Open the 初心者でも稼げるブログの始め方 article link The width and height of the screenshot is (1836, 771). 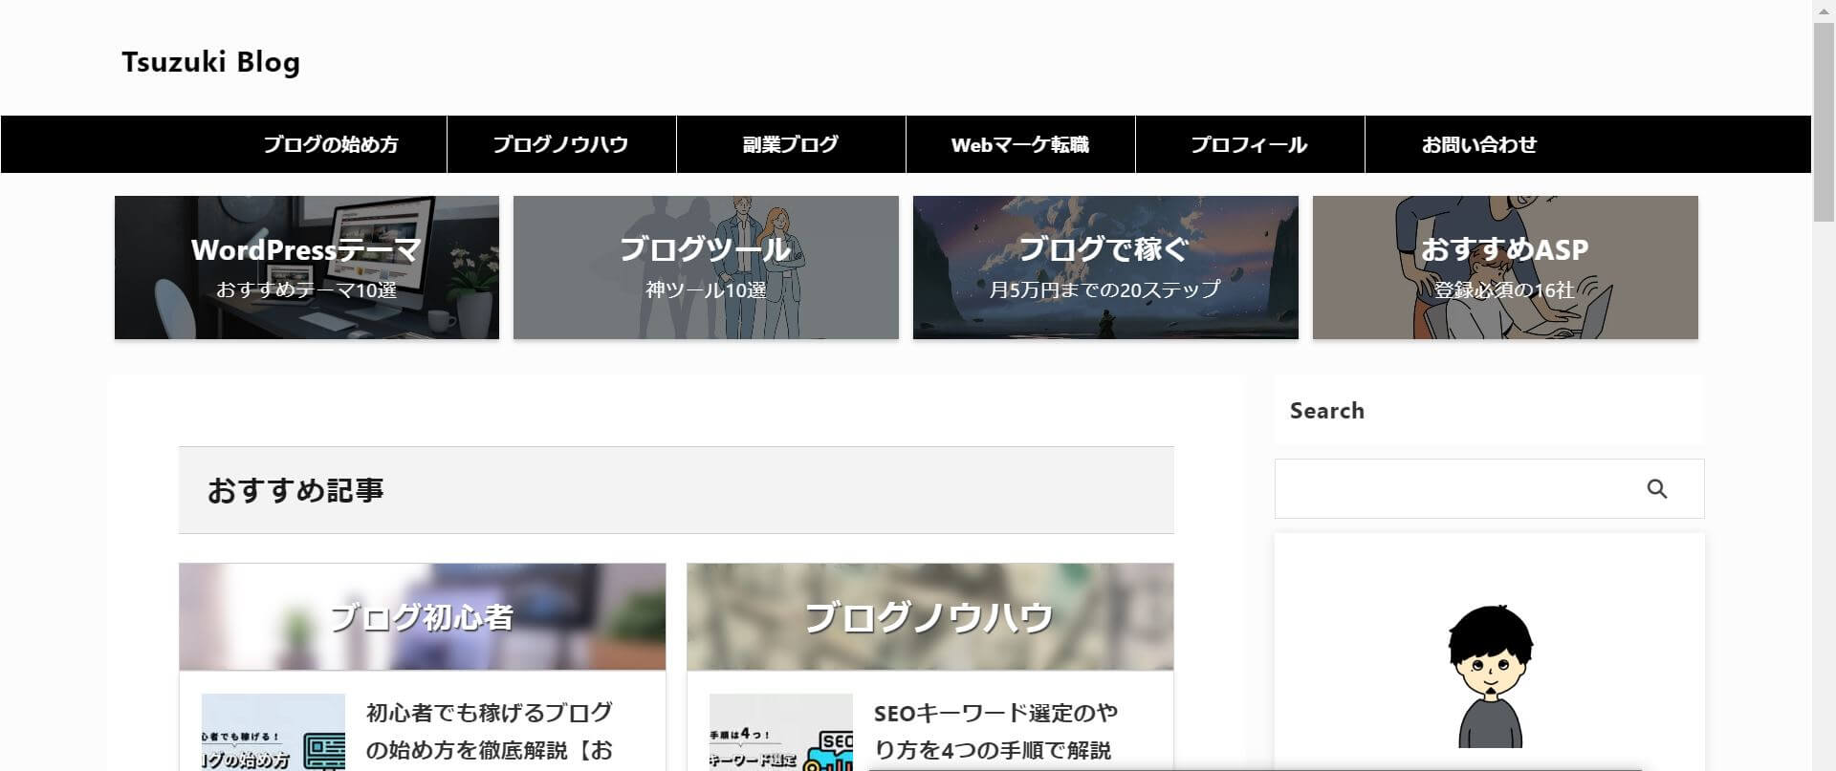tap(490, 731)
